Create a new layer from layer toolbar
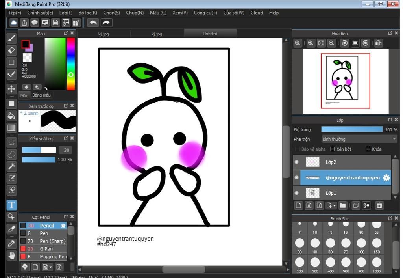Viewport: 403px width, 278px height. (x=298, y=205)
